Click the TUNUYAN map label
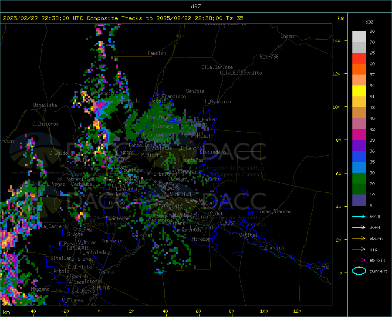Screen dimensions: 392x317 click(101, 288)
